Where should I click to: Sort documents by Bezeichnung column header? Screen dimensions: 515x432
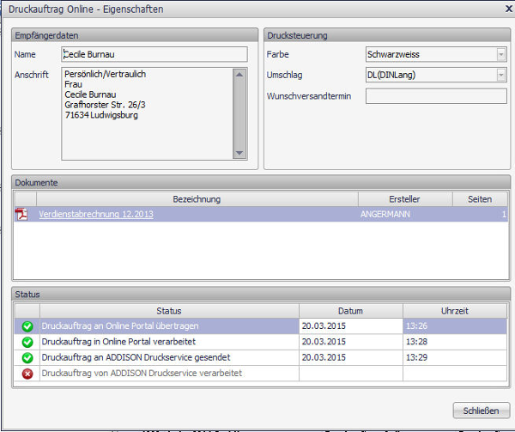point(197,199)
